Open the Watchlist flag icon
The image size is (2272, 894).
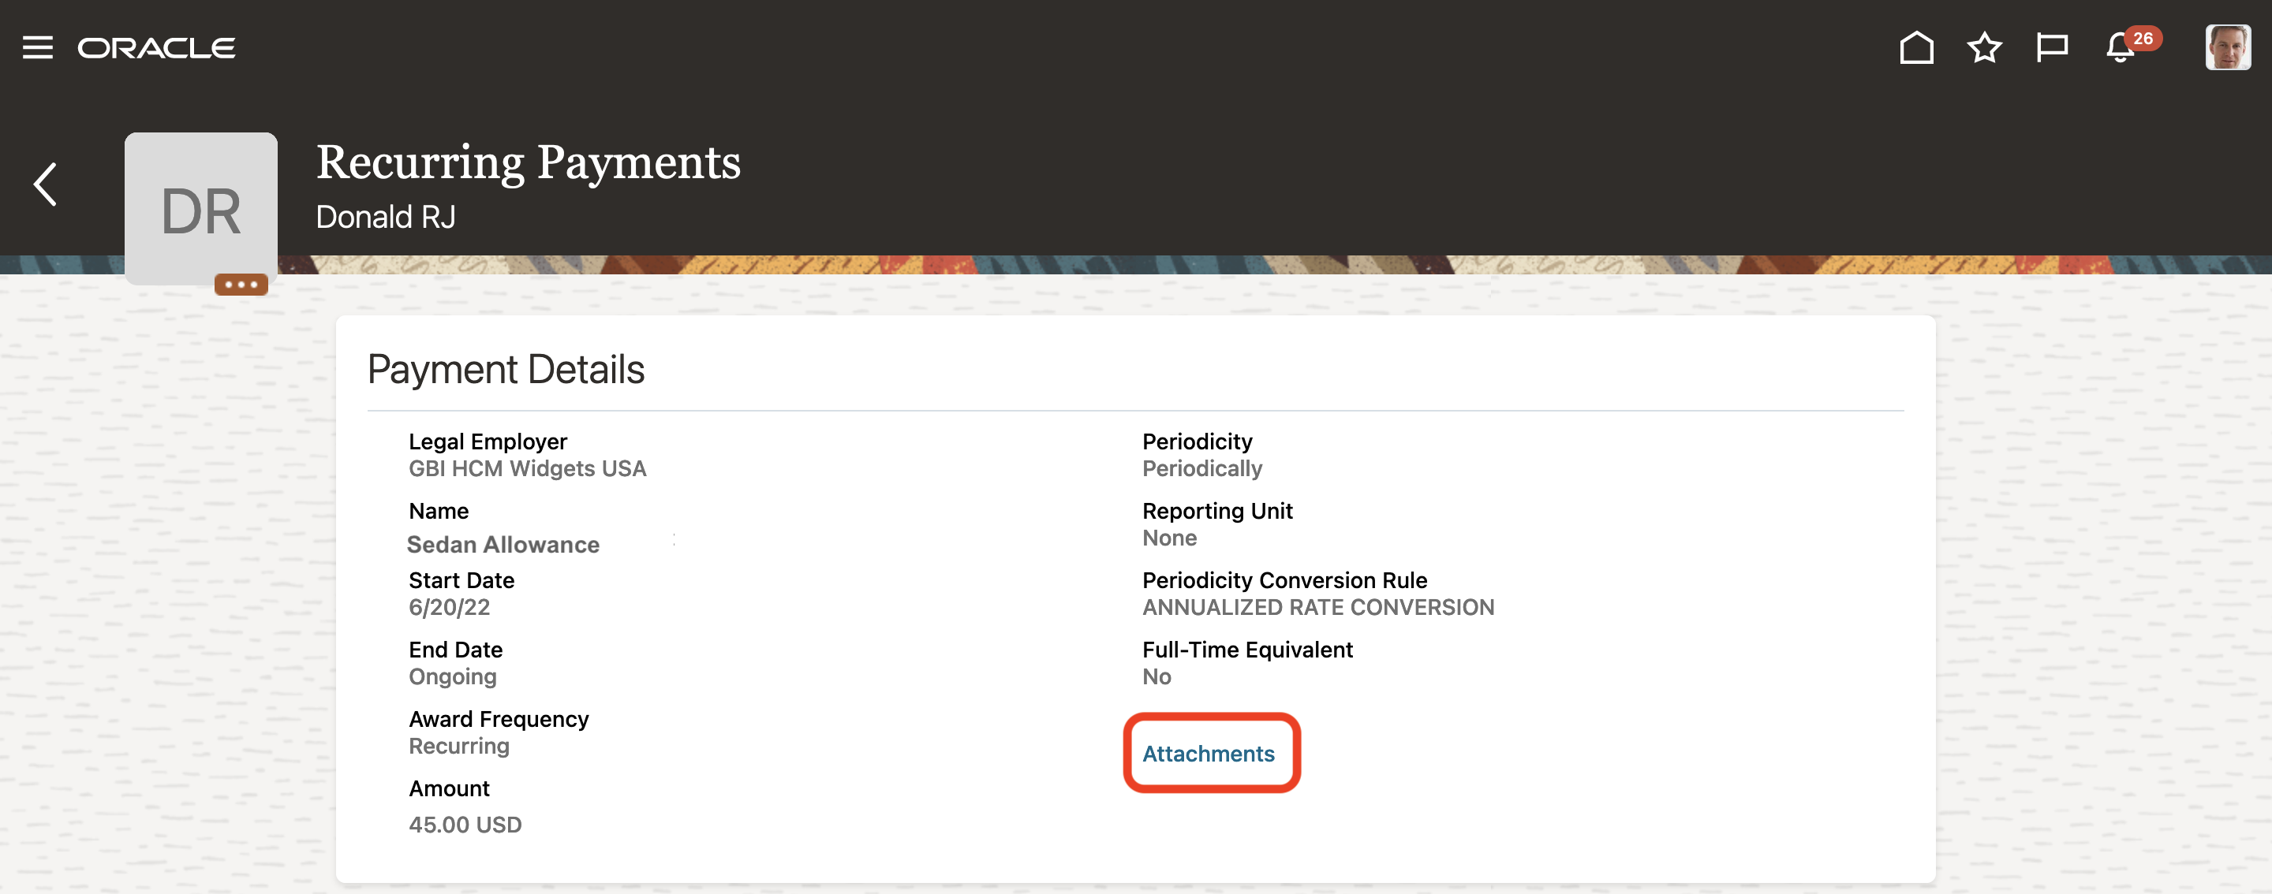2051,47
